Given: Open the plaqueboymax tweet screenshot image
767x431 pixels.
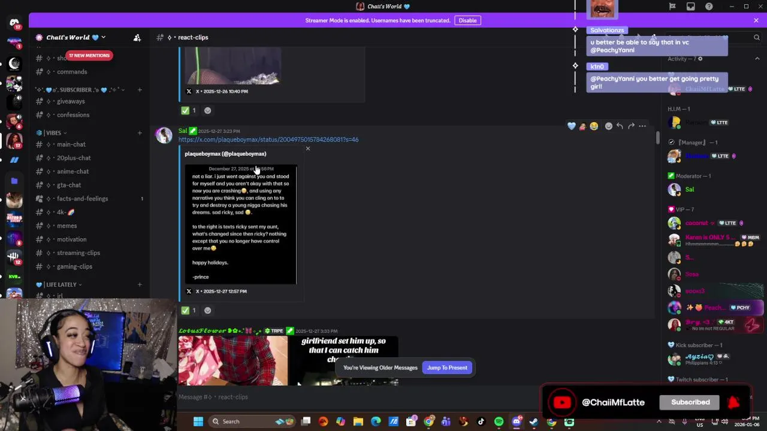Looking at the screenshot, I should pos(241,224).
